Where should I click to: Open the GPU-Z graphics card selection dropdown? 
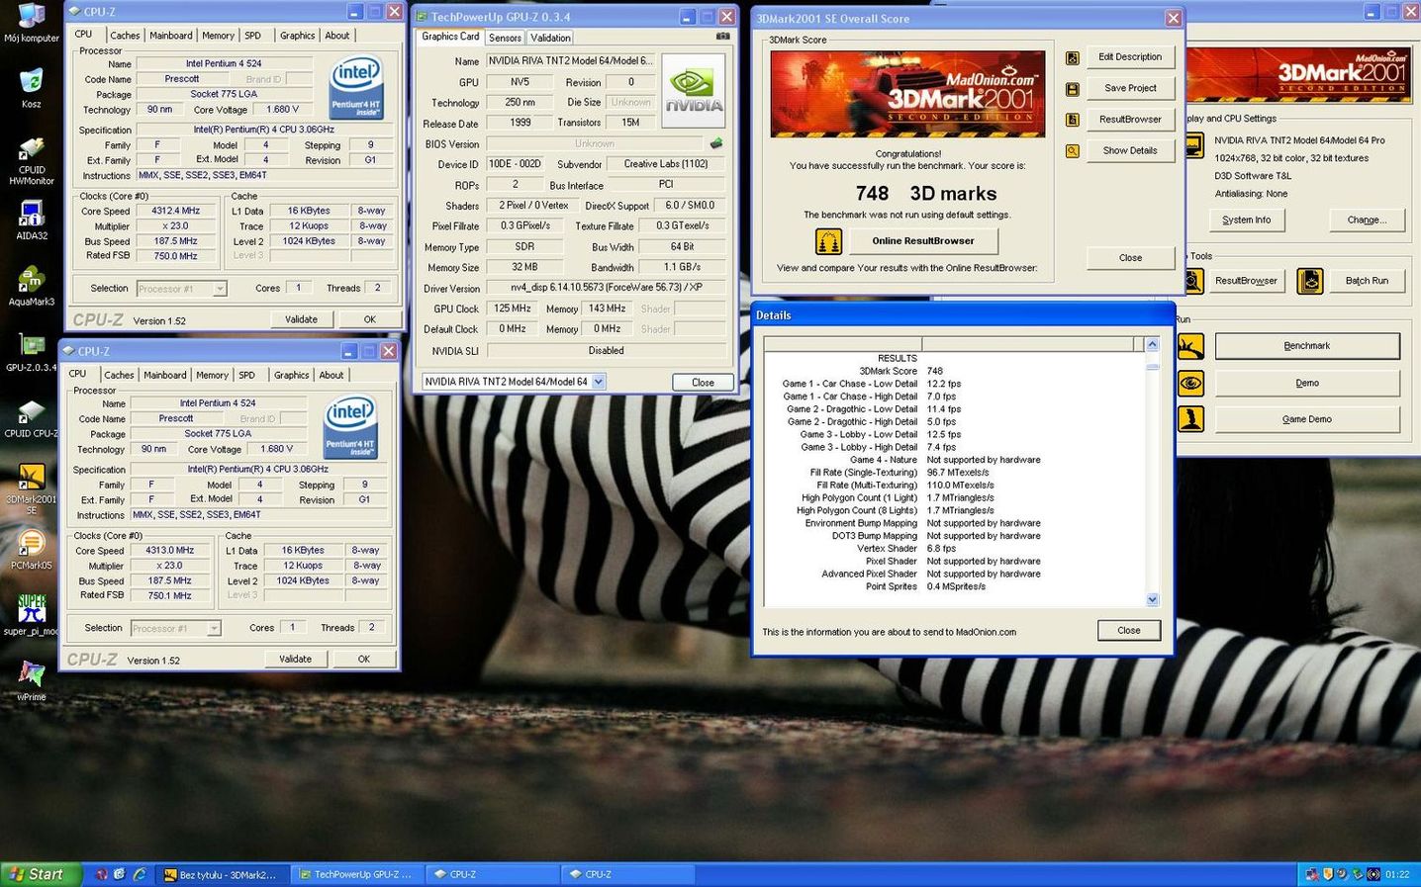point(599,382)
